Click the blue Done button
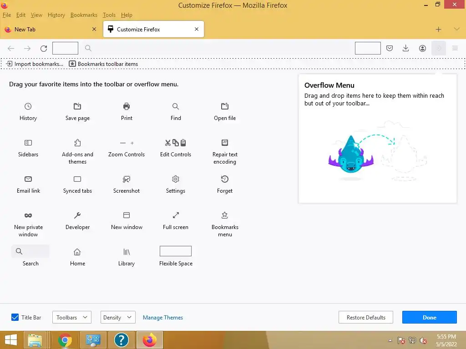This screenshot has width=466, height=349. point(430,317)
